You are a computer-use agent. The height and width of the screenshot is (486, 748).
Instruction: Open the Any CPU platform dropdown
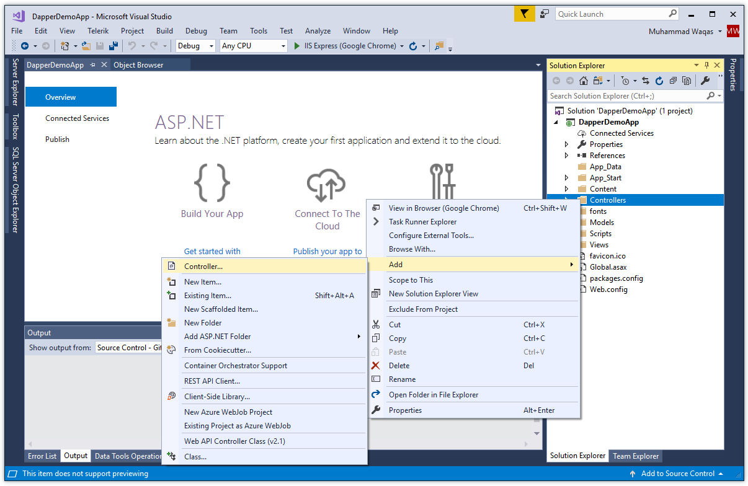(283, 46)
